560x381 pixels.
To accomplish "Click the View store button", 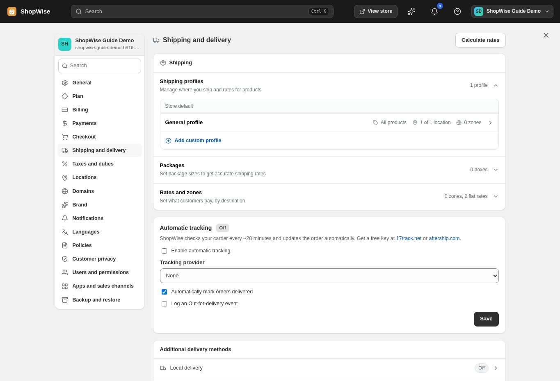I will pyautogui.click(x=376, y=11).
